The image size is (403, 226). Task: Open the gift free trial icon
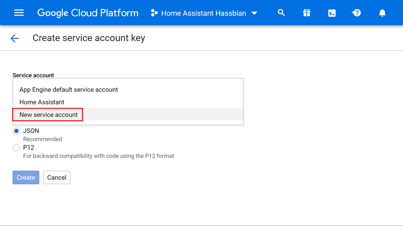(307, 13)
